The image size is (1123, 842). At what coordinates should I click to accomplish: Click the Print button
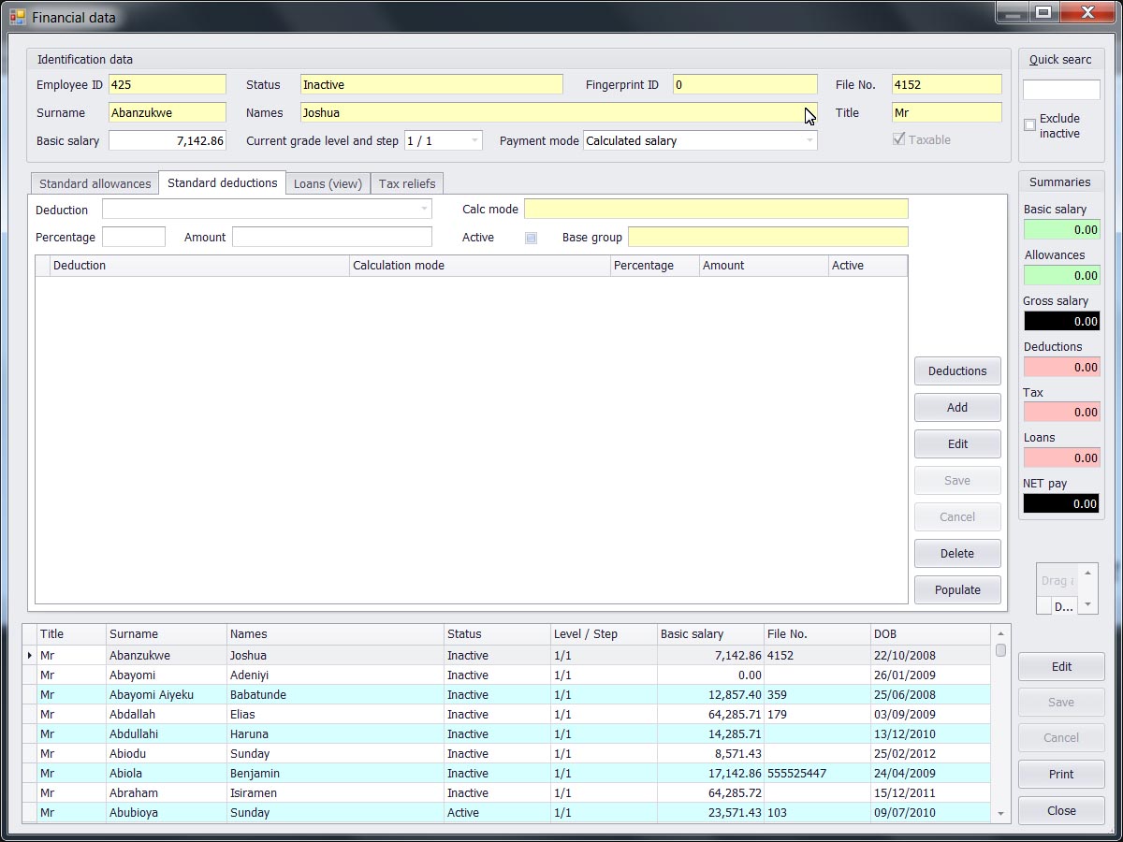click(1061, 774)
